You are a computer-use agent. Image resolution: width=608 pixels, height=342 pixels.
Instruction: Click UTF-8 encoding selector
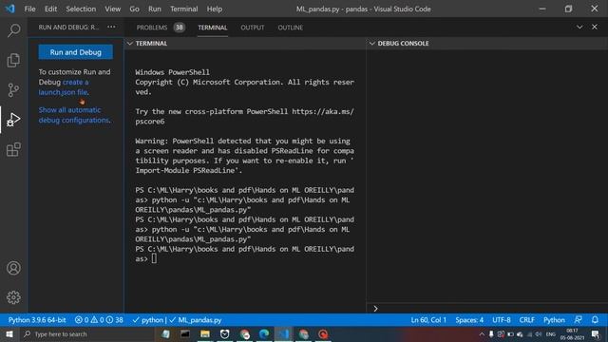(502, 320)
